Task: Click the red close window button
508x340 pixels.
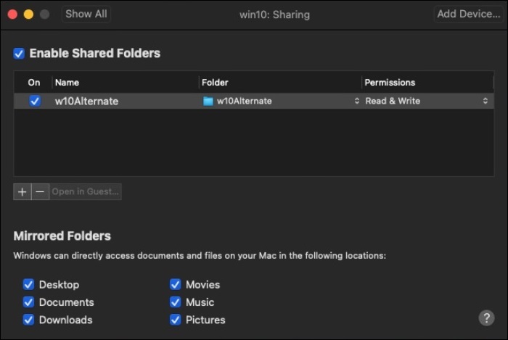Action: point(12,14)
